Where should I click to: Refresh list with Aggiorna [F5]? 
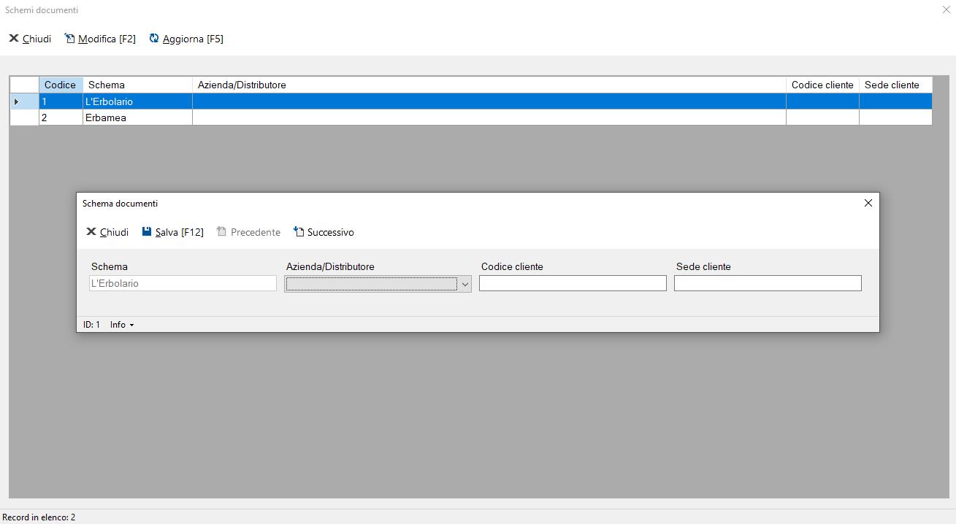(186, 39)
